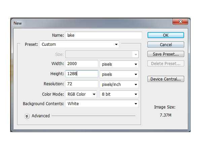202x153 pixels.
Task: Click the disabled Size dropdown arrow
Action: 136,55
